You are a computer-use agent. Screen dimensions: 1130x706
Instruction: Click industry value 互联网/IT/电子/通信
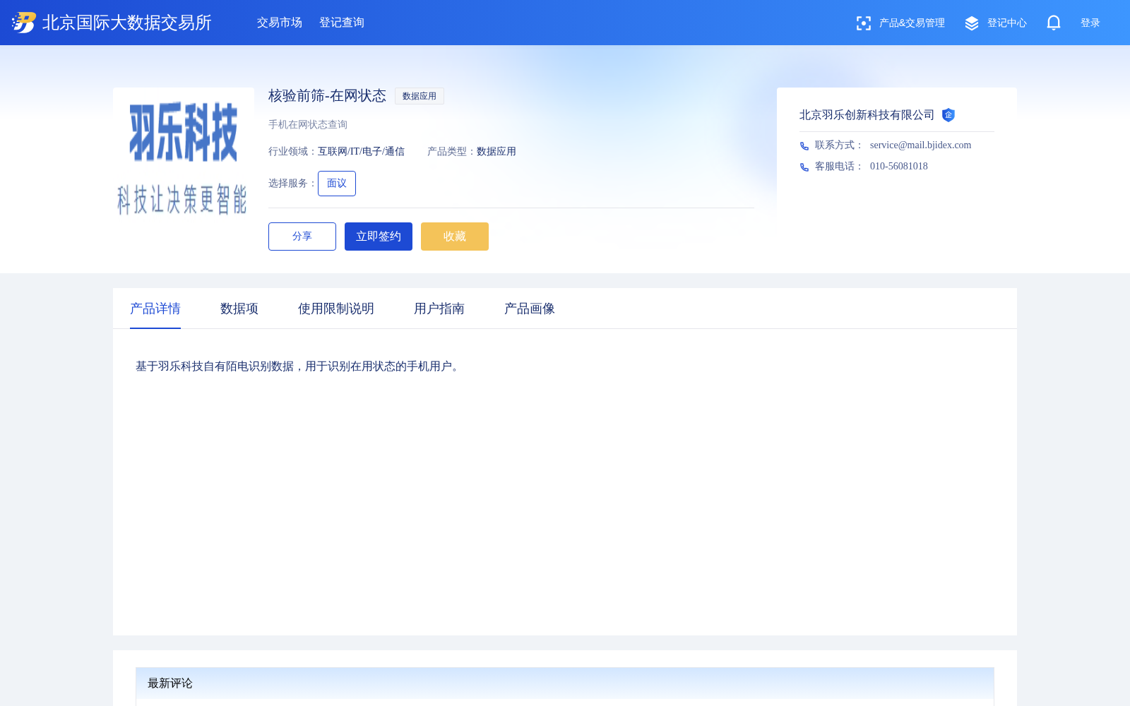pyautogui.click(x=361, y=152)
